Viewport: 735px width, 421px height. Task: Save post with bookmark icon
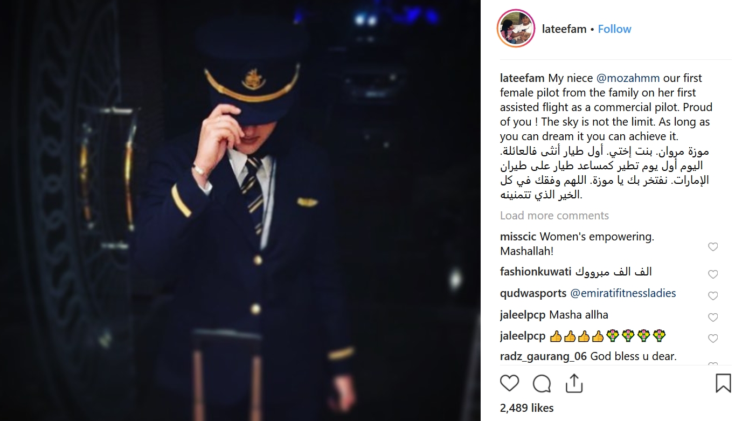(723, 383)
